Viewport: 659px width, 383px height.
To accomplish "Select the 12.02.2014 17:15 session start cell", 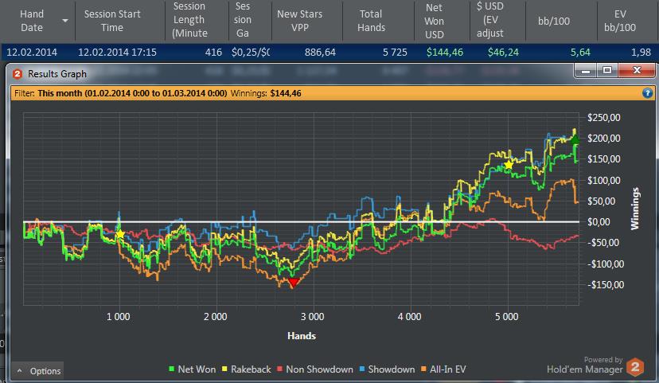I will pyautogui.click(x=117, y=52).
